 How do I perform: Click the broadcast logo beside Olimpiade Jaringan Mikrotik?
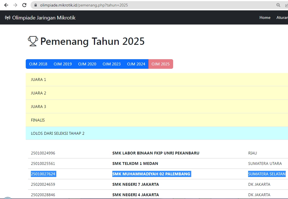click(x=8, y=18)
